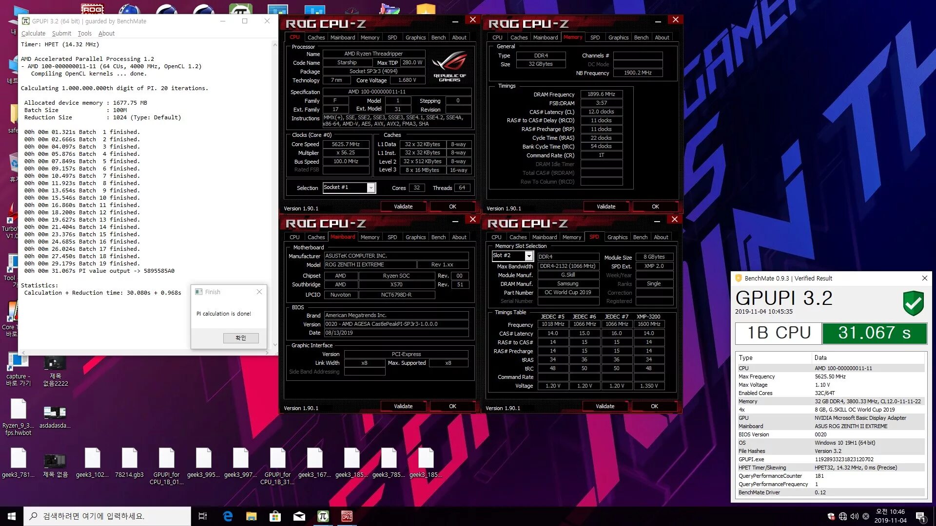Click the "31.067 s" result score
Image resolution: width=936 pixels, height=526 pixels.
[875, 333]
